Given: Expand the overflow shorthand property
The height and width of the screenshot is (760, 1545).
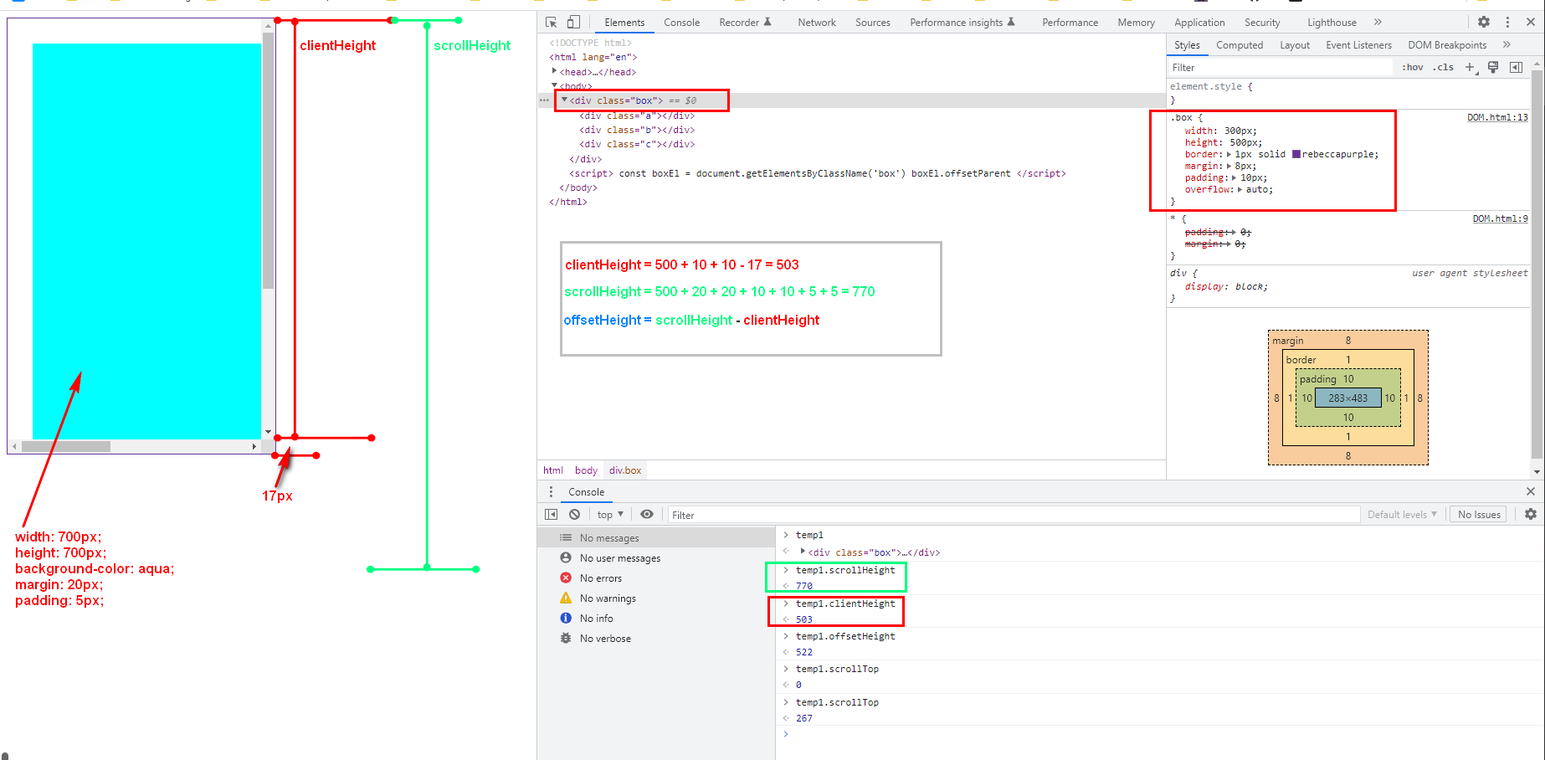Looking at the screenshot, I should [1240, 189].
